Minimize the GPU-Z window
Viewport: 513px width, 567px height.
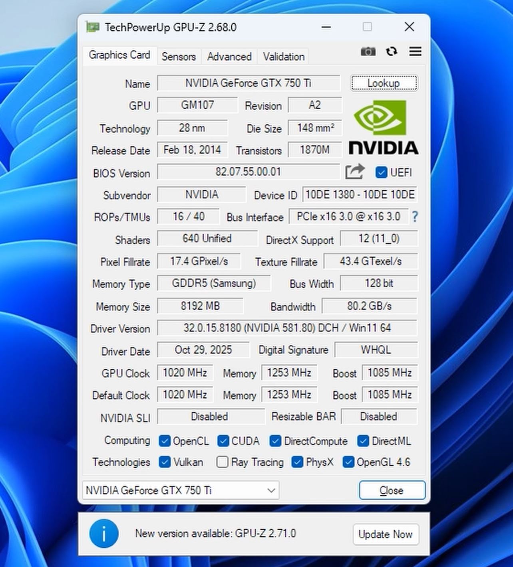click(326, 27)
